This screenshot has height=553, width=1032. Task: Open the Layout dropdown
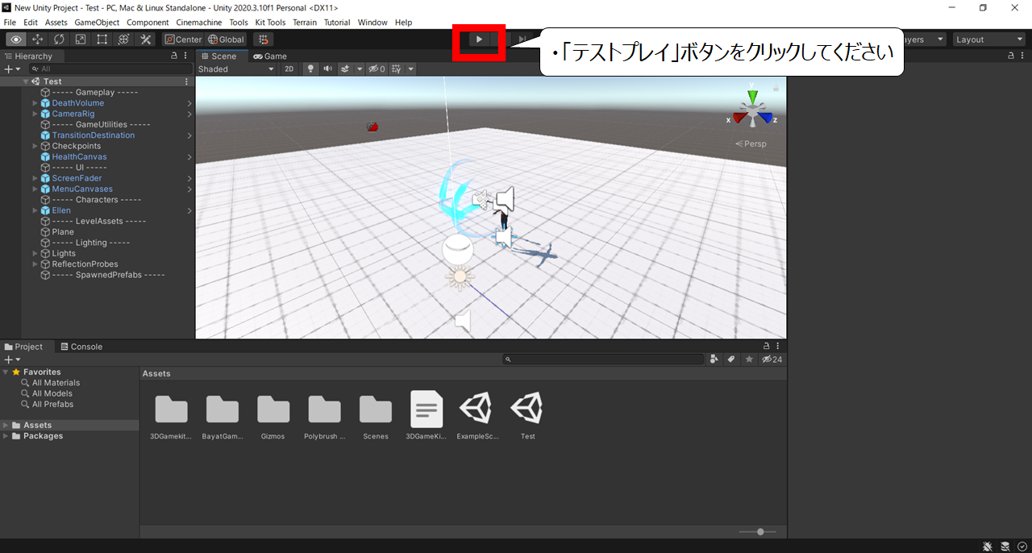pos(988,39)
